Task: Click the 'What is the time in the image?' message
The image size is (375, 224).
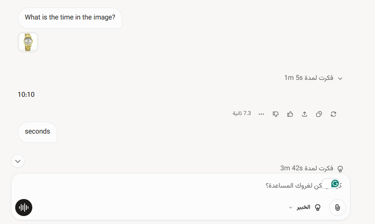Action: 70,18
